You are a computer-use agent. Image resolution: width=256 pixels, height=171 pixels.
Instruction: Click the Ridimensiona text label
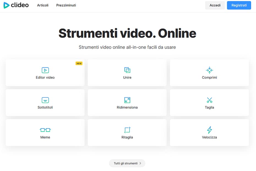(x=127, y=107)
